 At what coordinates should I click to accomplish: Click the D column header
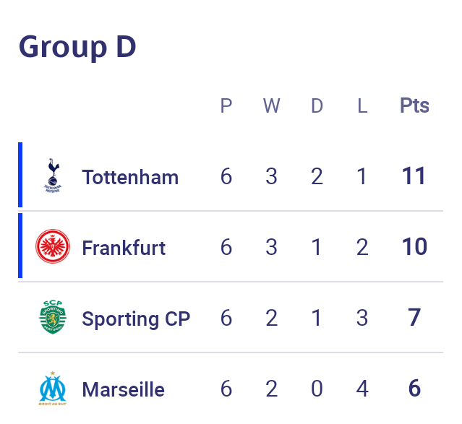click(x=317, y=105)
